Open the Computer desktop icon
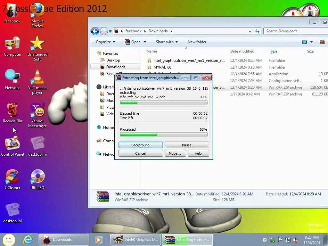The image size is (328, 246). 12,46
